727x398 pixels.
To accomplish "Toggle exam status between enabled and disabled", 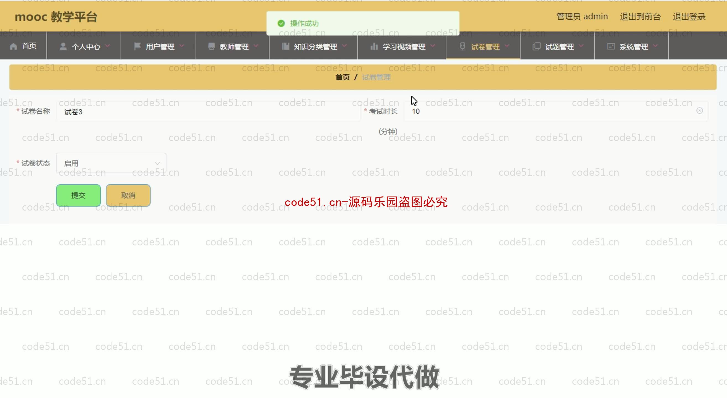I will tap(110, 163).
